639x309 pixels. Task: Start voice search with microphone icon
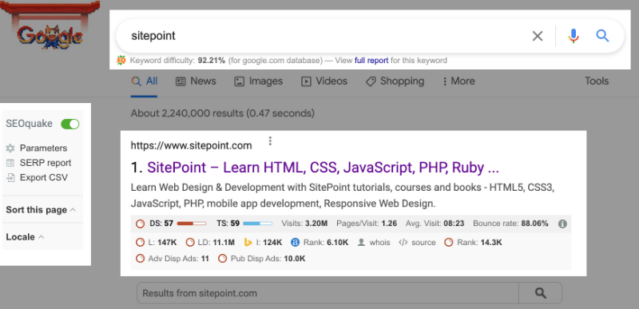click(x=574, y=36)
